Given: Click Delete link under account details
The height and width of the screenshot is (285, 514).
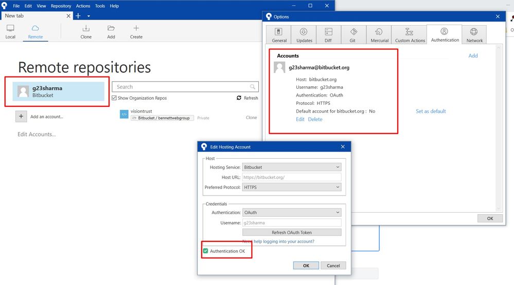Looking at the screenshot, I should pyautogui.click(x=315, y=120).
